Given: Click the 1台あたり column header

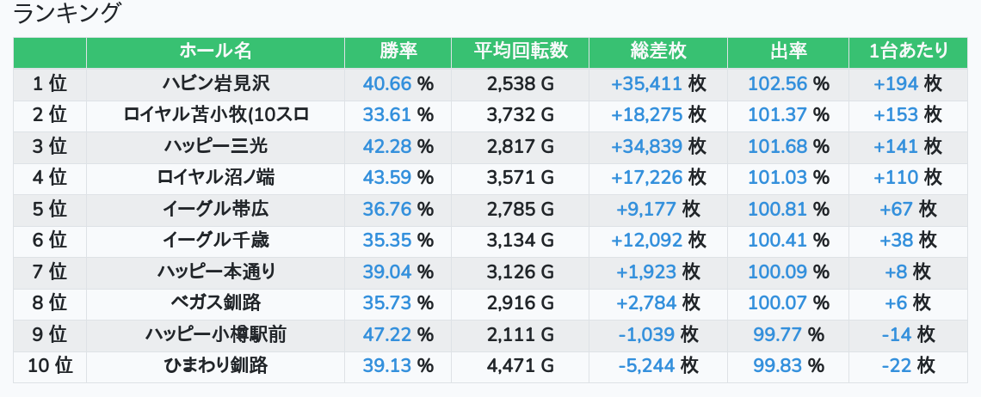Looking at the screenshot, I should point(909,52).
